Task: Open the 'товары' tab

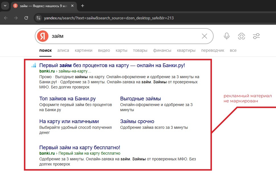Action: (x=140, y=50)
